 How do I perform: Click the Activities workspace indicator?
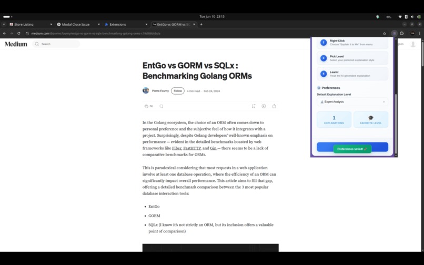(x=7, y=17)
